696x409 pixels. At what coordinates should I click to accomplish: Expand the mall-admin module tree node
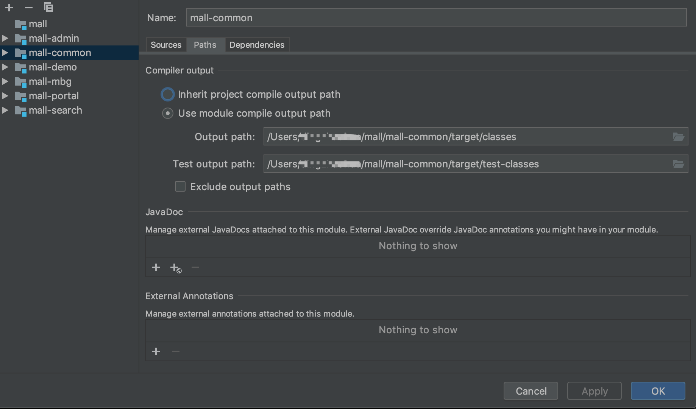click(x=5, y=38)
